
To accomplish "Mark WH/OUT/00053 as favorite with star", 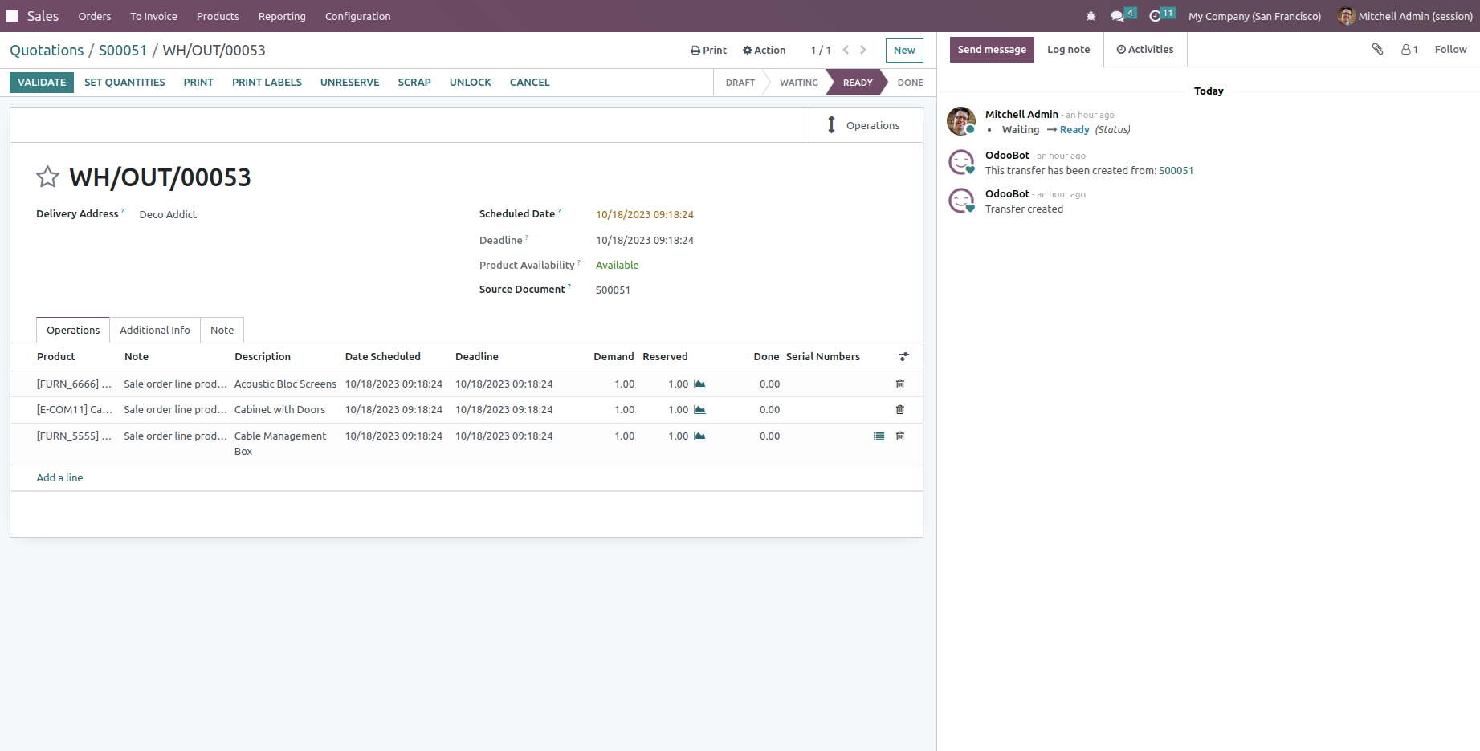I will coord(48,177).
